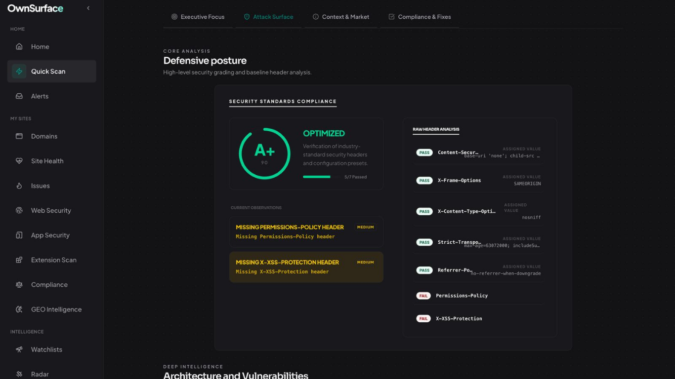Click the Extension Scan puzzle icon
Image resolution: width=675 pixels, height=379 pixels.
coord(19,260)
